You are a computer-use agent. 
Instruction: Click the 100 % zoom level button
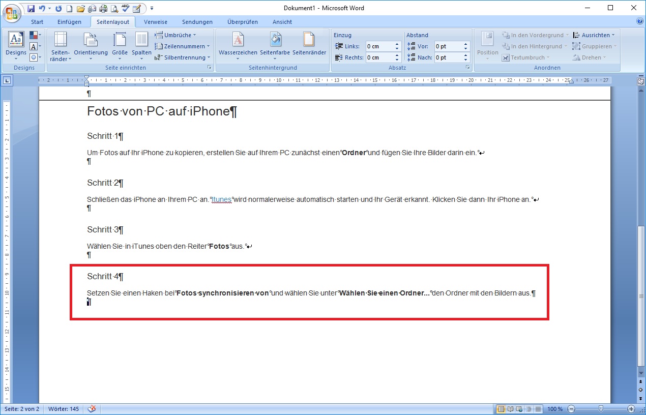(x=555, y=409)
